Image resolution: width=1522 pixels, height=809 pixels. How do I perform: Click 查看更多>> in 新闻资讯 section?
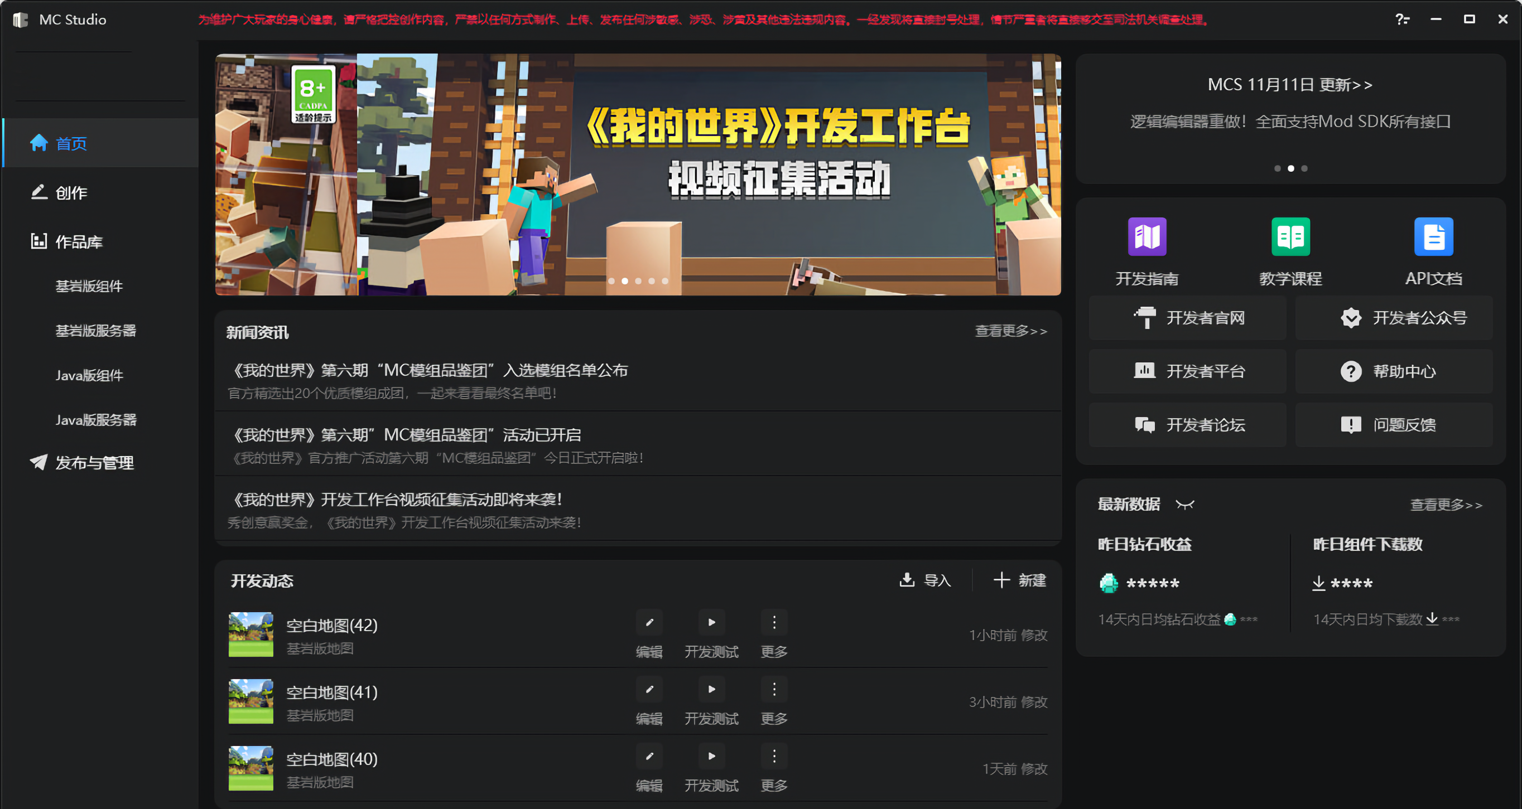point(1011,331)
